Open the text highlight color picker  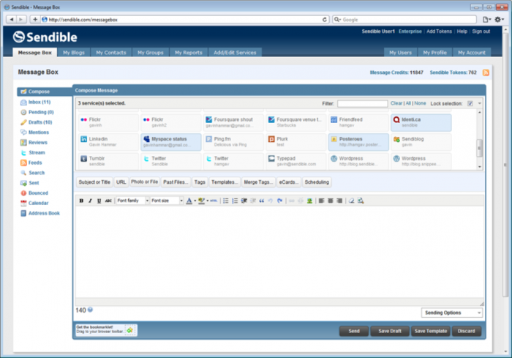(x=201, y=201)
